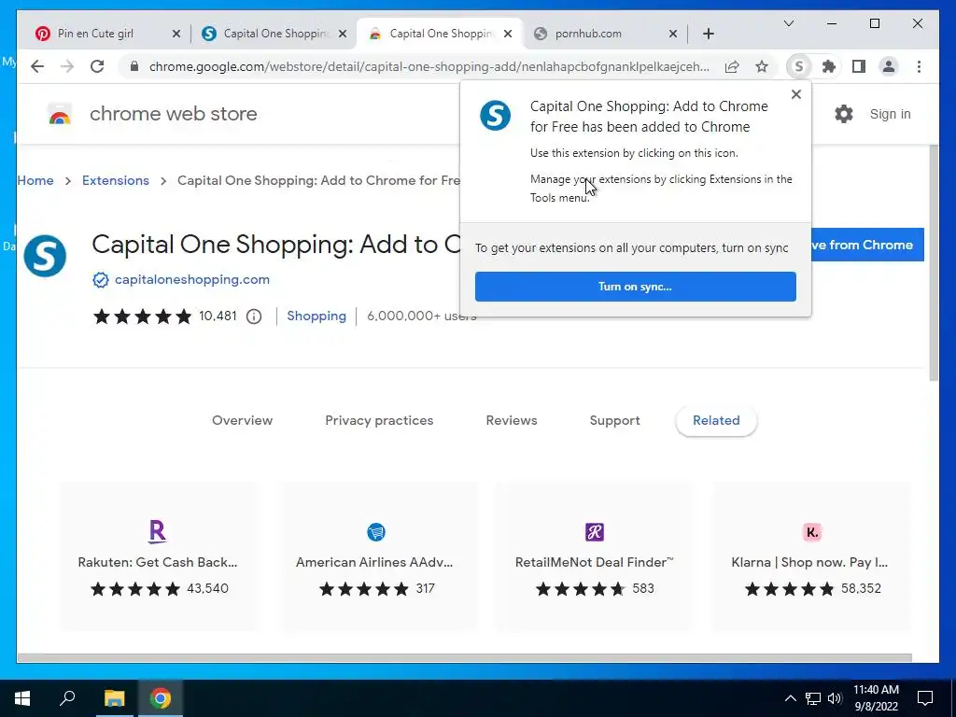
Task: Click the browser forward arrow
Action: [x=67, y=66]
